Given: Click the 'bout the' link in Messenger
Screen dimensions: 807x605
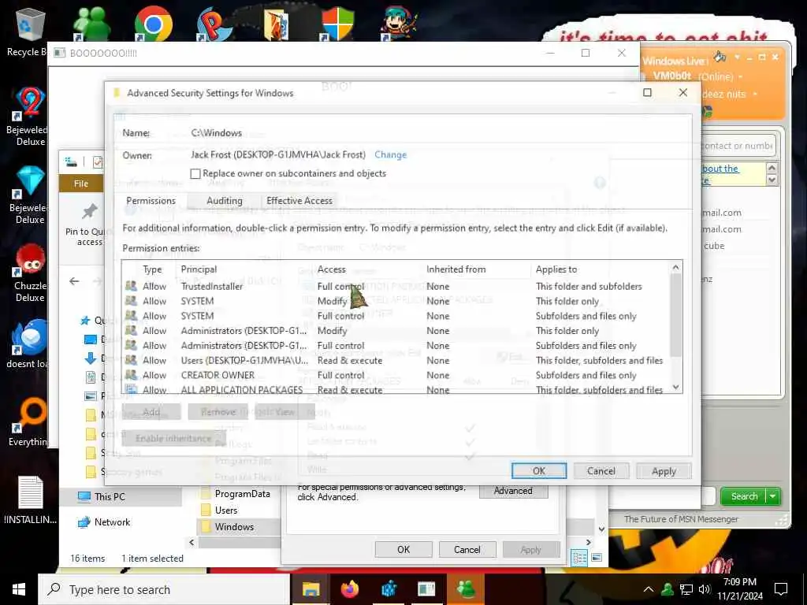Looking at the screenshot, I should coord(720,169).
